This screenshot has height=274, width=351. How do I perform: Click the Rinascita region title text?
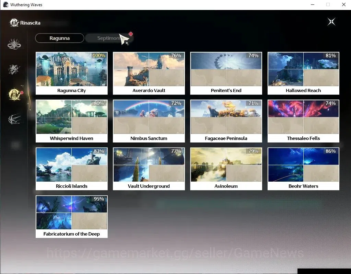click(30, 23)
